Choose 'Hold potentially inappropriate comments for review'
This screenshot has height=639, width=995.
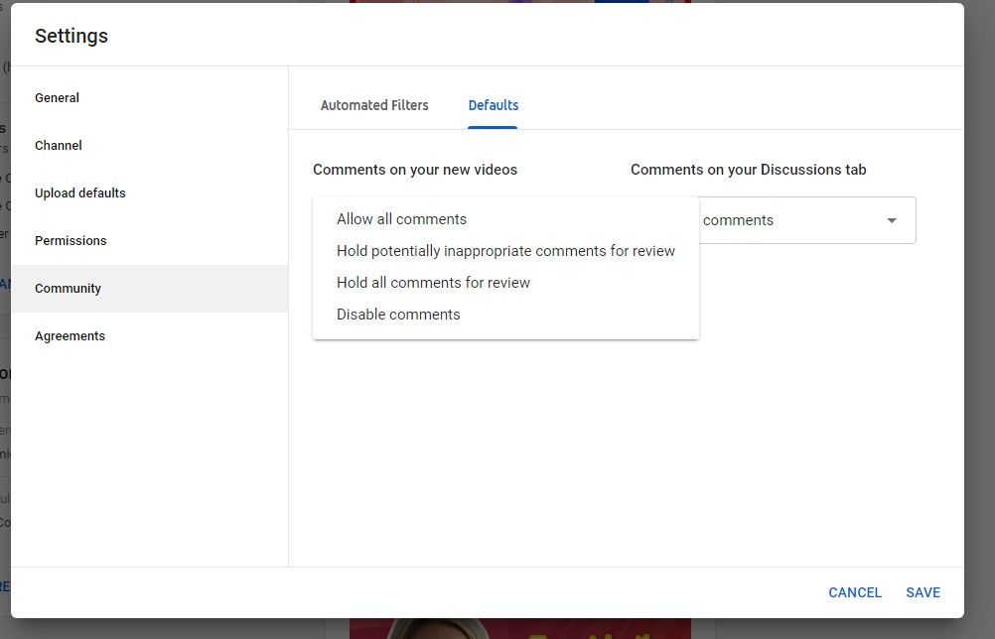click(505, 251)
